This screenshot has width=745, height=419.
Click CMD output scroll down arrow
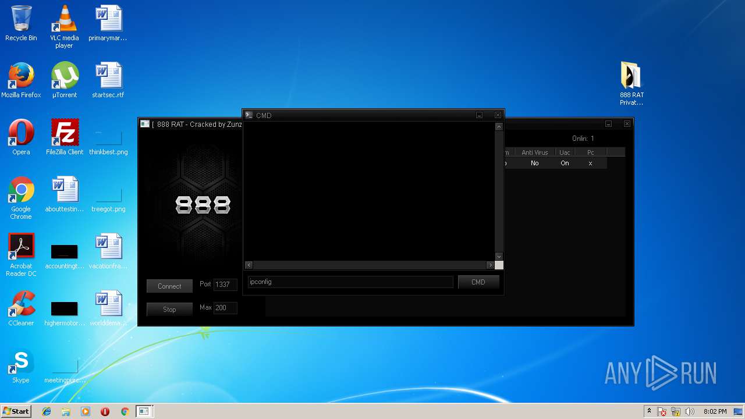[x=499, y=256]
